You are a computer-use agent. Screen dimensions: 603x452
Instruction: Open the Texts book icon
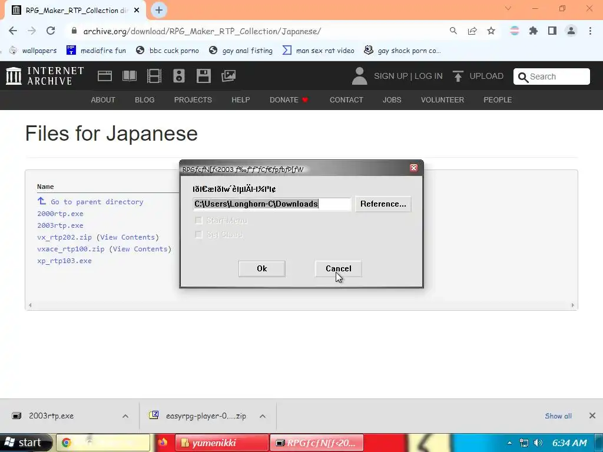(130, 76)
